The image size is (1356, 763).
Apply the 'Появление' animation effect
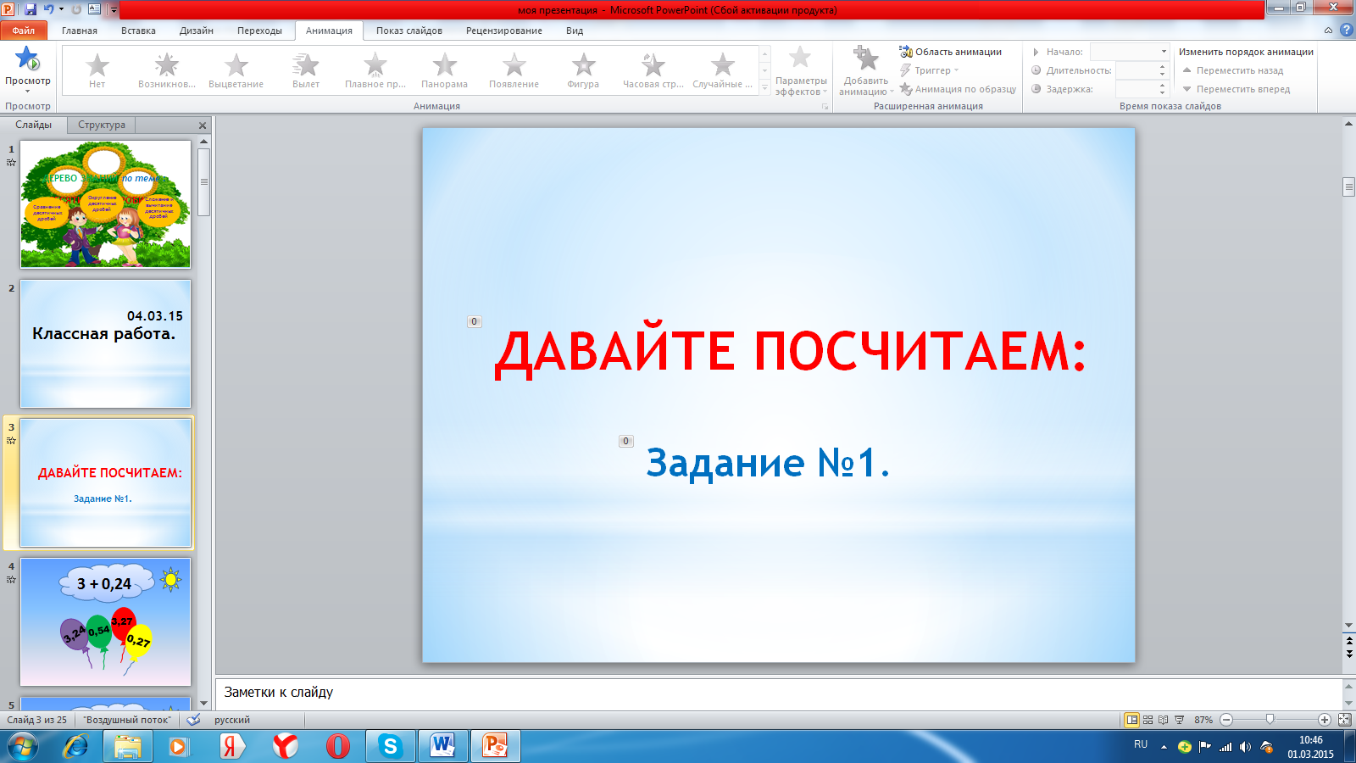point(514,70)
